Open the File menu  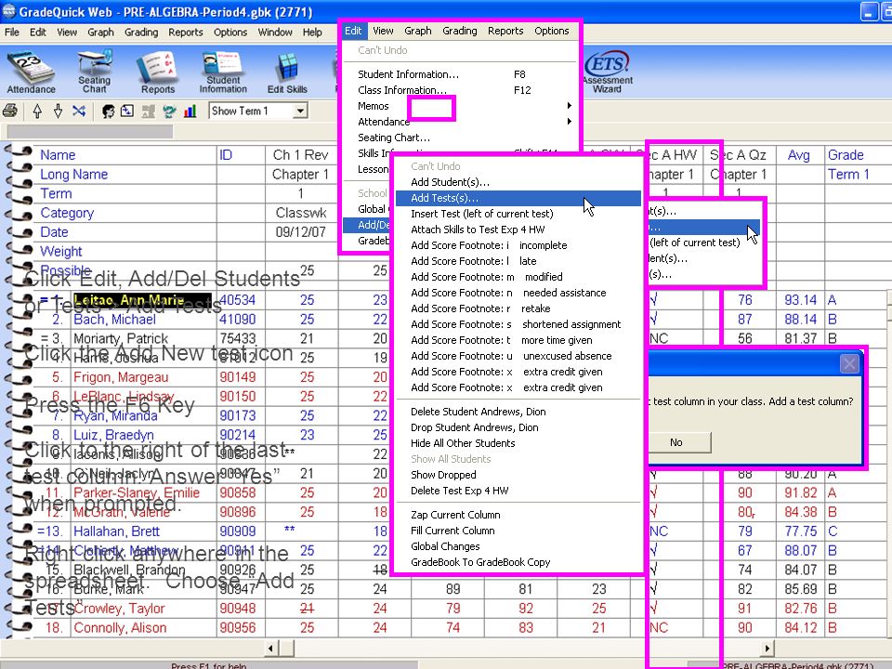point(11,32)
